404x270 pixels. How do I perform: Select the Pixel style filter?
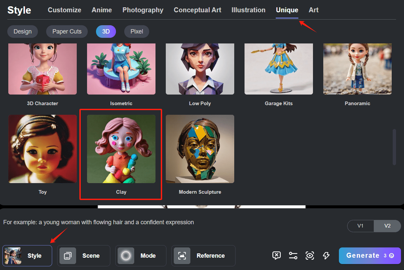[136, 31]
